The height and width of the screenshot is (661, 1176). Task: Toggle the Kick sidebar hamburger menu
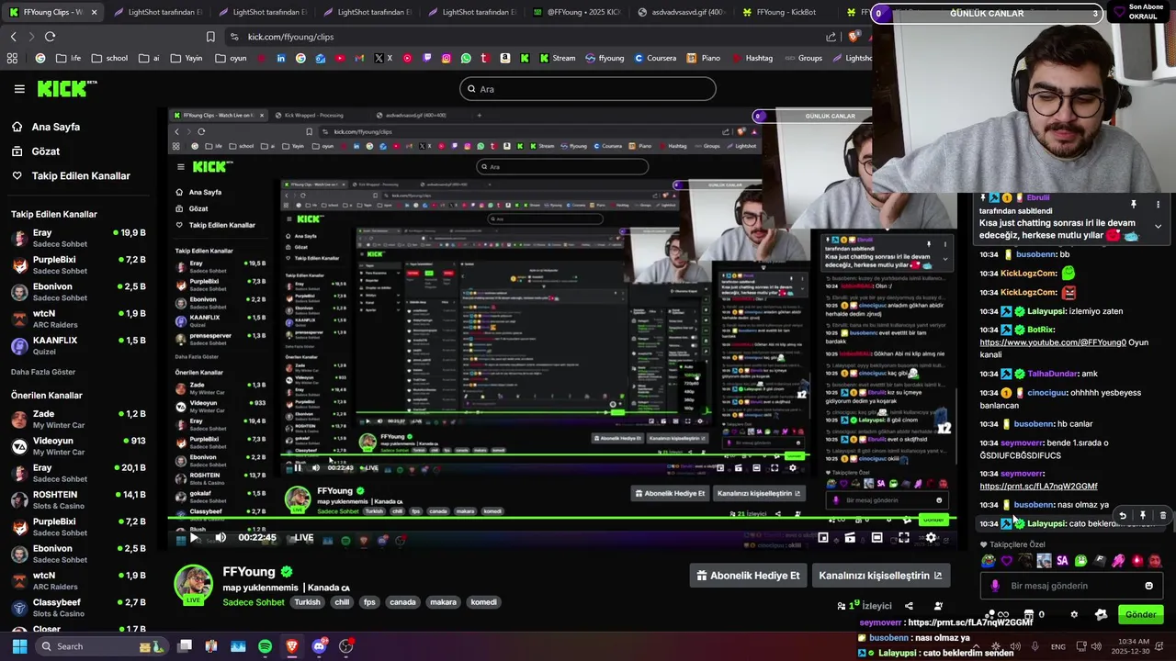click(19, 89)
